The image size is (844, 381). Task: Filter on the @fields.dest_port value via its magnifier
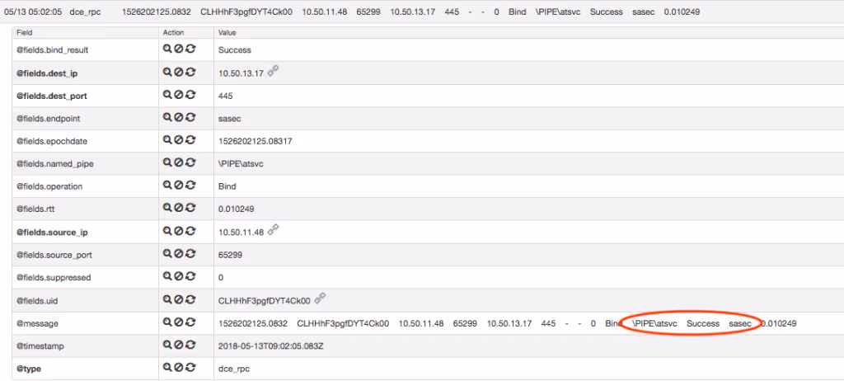(167, 94)
